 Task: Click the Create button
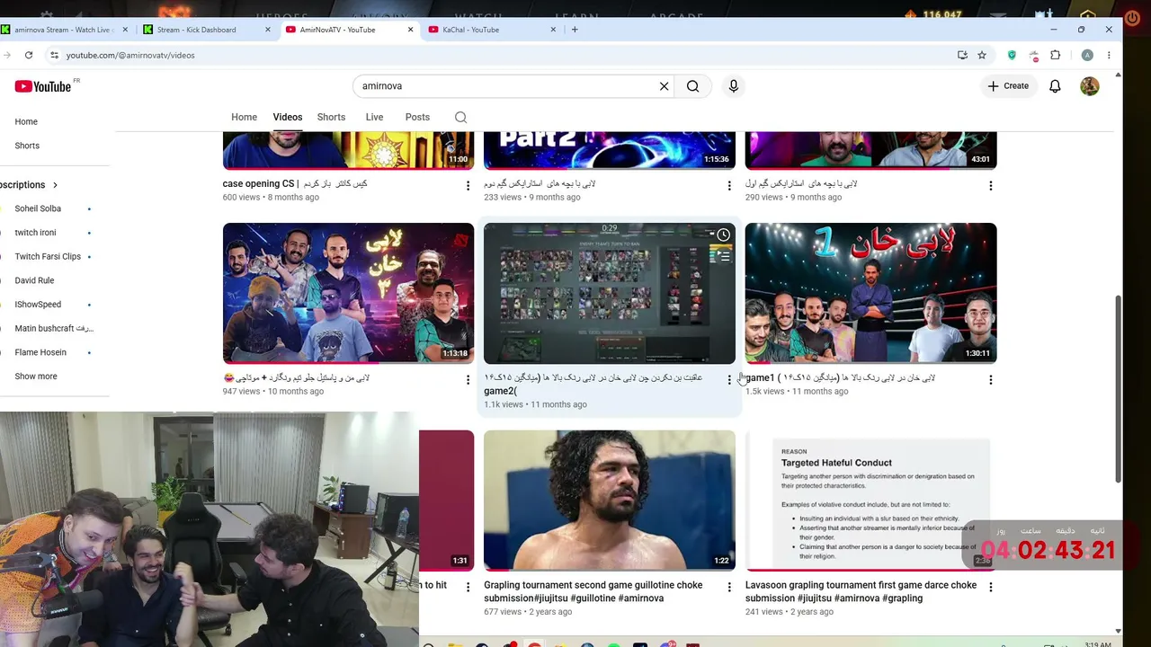1007,86
